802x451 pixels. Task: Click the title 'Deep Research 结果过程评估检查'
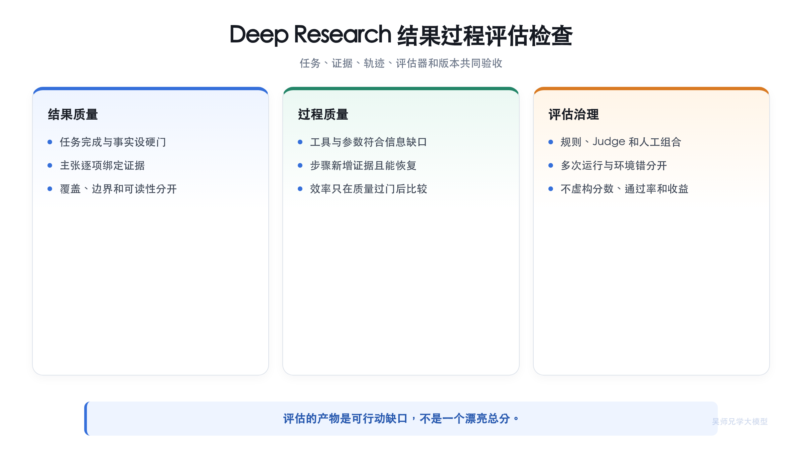pyautogui.click(x=401, y=35)
